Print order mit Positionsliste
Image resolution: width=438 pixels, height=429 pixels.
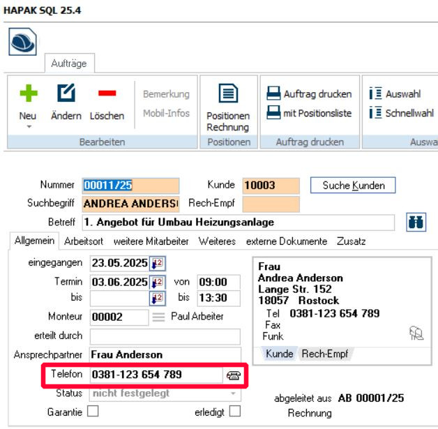pyautogui.click(x=273, y=113)
